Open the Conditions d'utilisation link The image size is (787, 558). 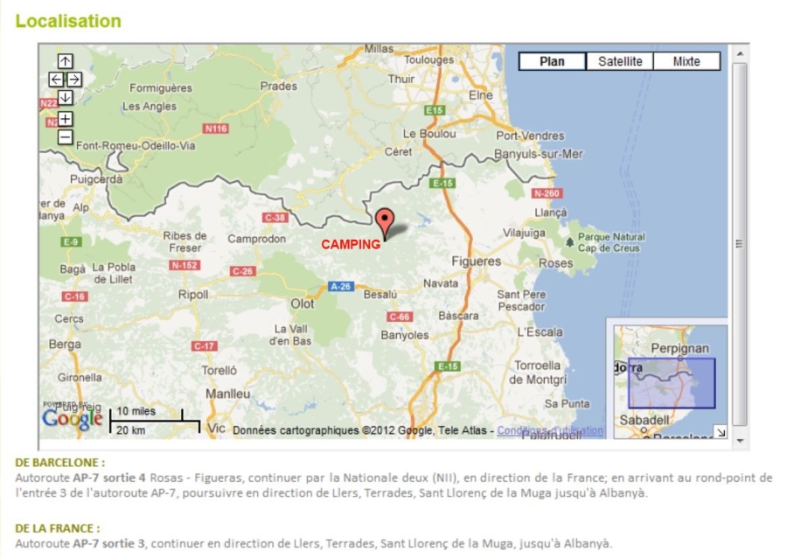pyautogui.click(x=550, y=430)
